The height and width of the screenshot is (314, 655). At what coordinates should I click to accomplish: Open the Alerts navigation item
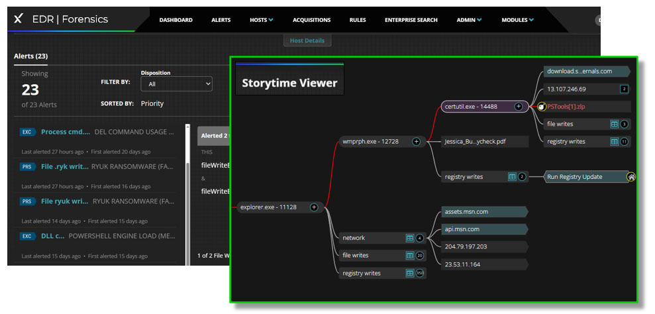221,20
